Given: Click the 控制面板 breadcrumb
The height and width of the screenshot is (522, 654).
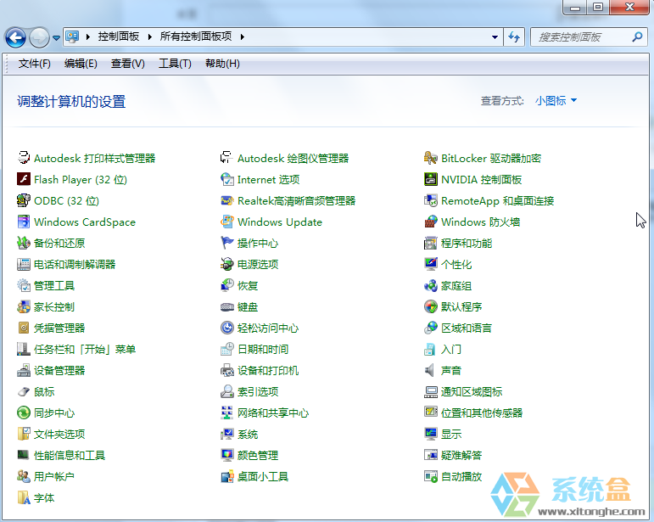Looking at the screenshot, I should click(119, 36).
